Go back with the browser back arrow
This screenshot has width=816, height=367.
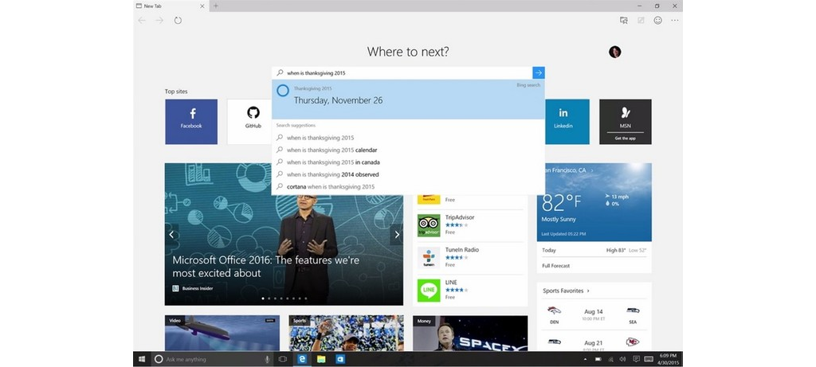click(x=142, y=20)
